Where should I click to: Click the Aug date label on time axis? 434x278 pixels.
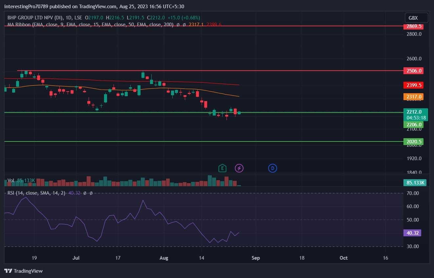(x=164, y=258)
